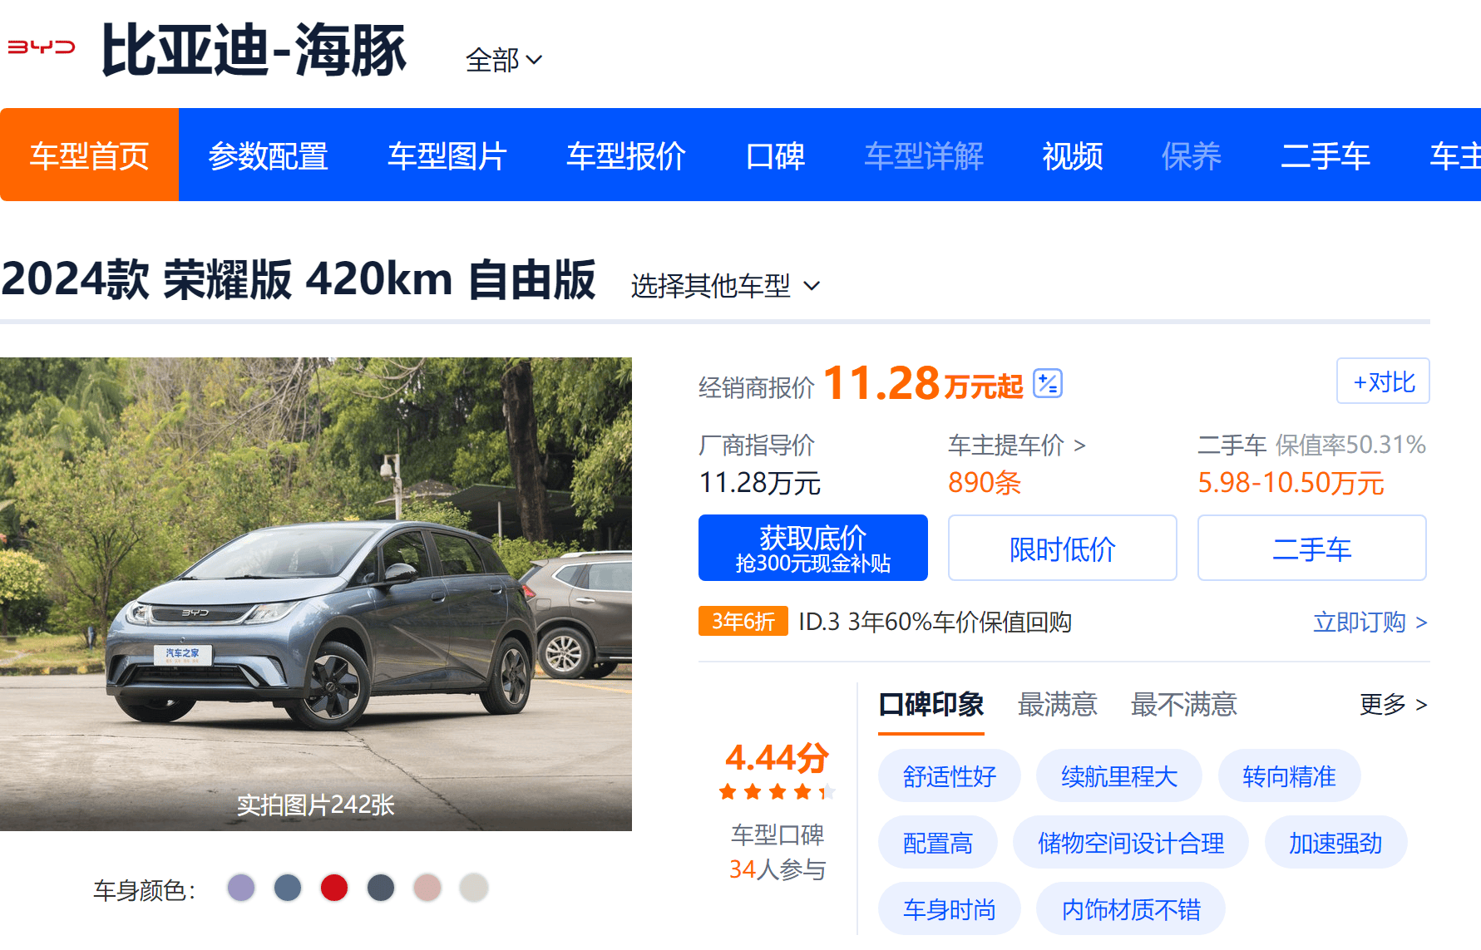Open the 视频 tab
Screen dimensions: 1481x950
tap(1073, 155)
